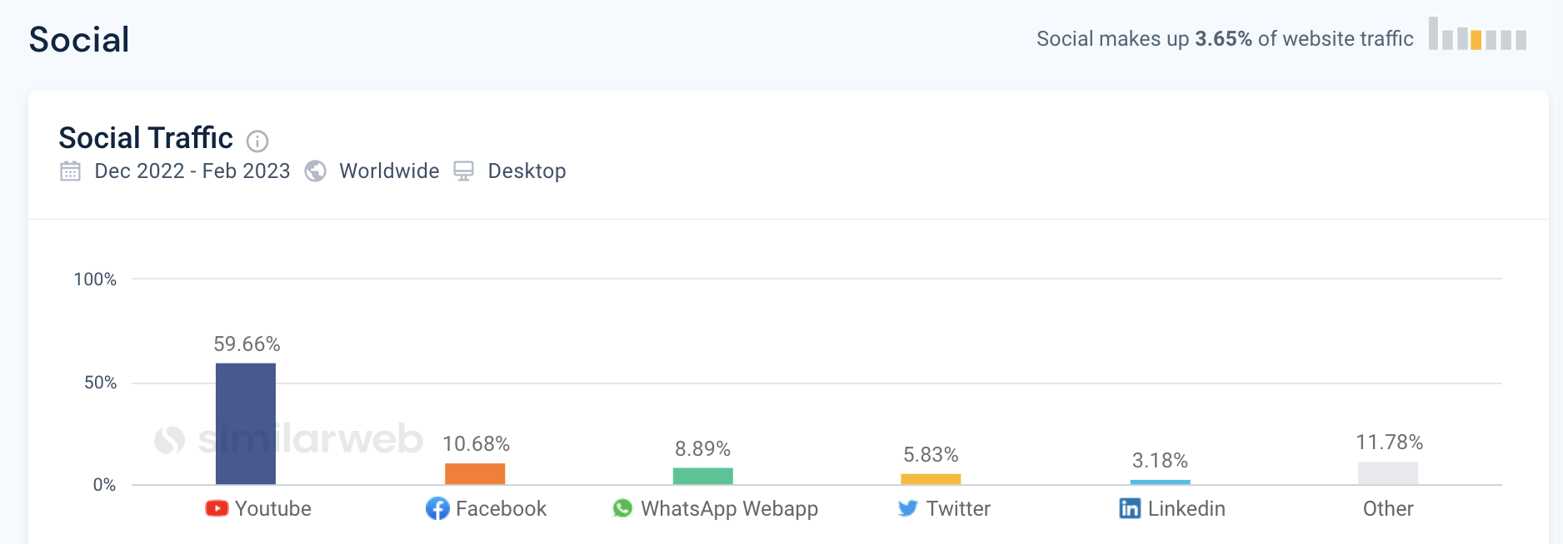This screenshot has width=1563, height=544.
Task: Click the Dec 2022 - Feb 2023 date text
Action: pos(192,171)
